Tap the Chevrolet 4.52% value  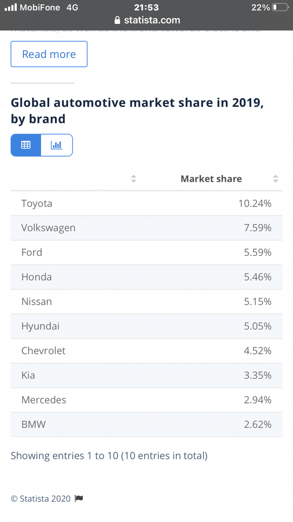(x=257, y=351)
